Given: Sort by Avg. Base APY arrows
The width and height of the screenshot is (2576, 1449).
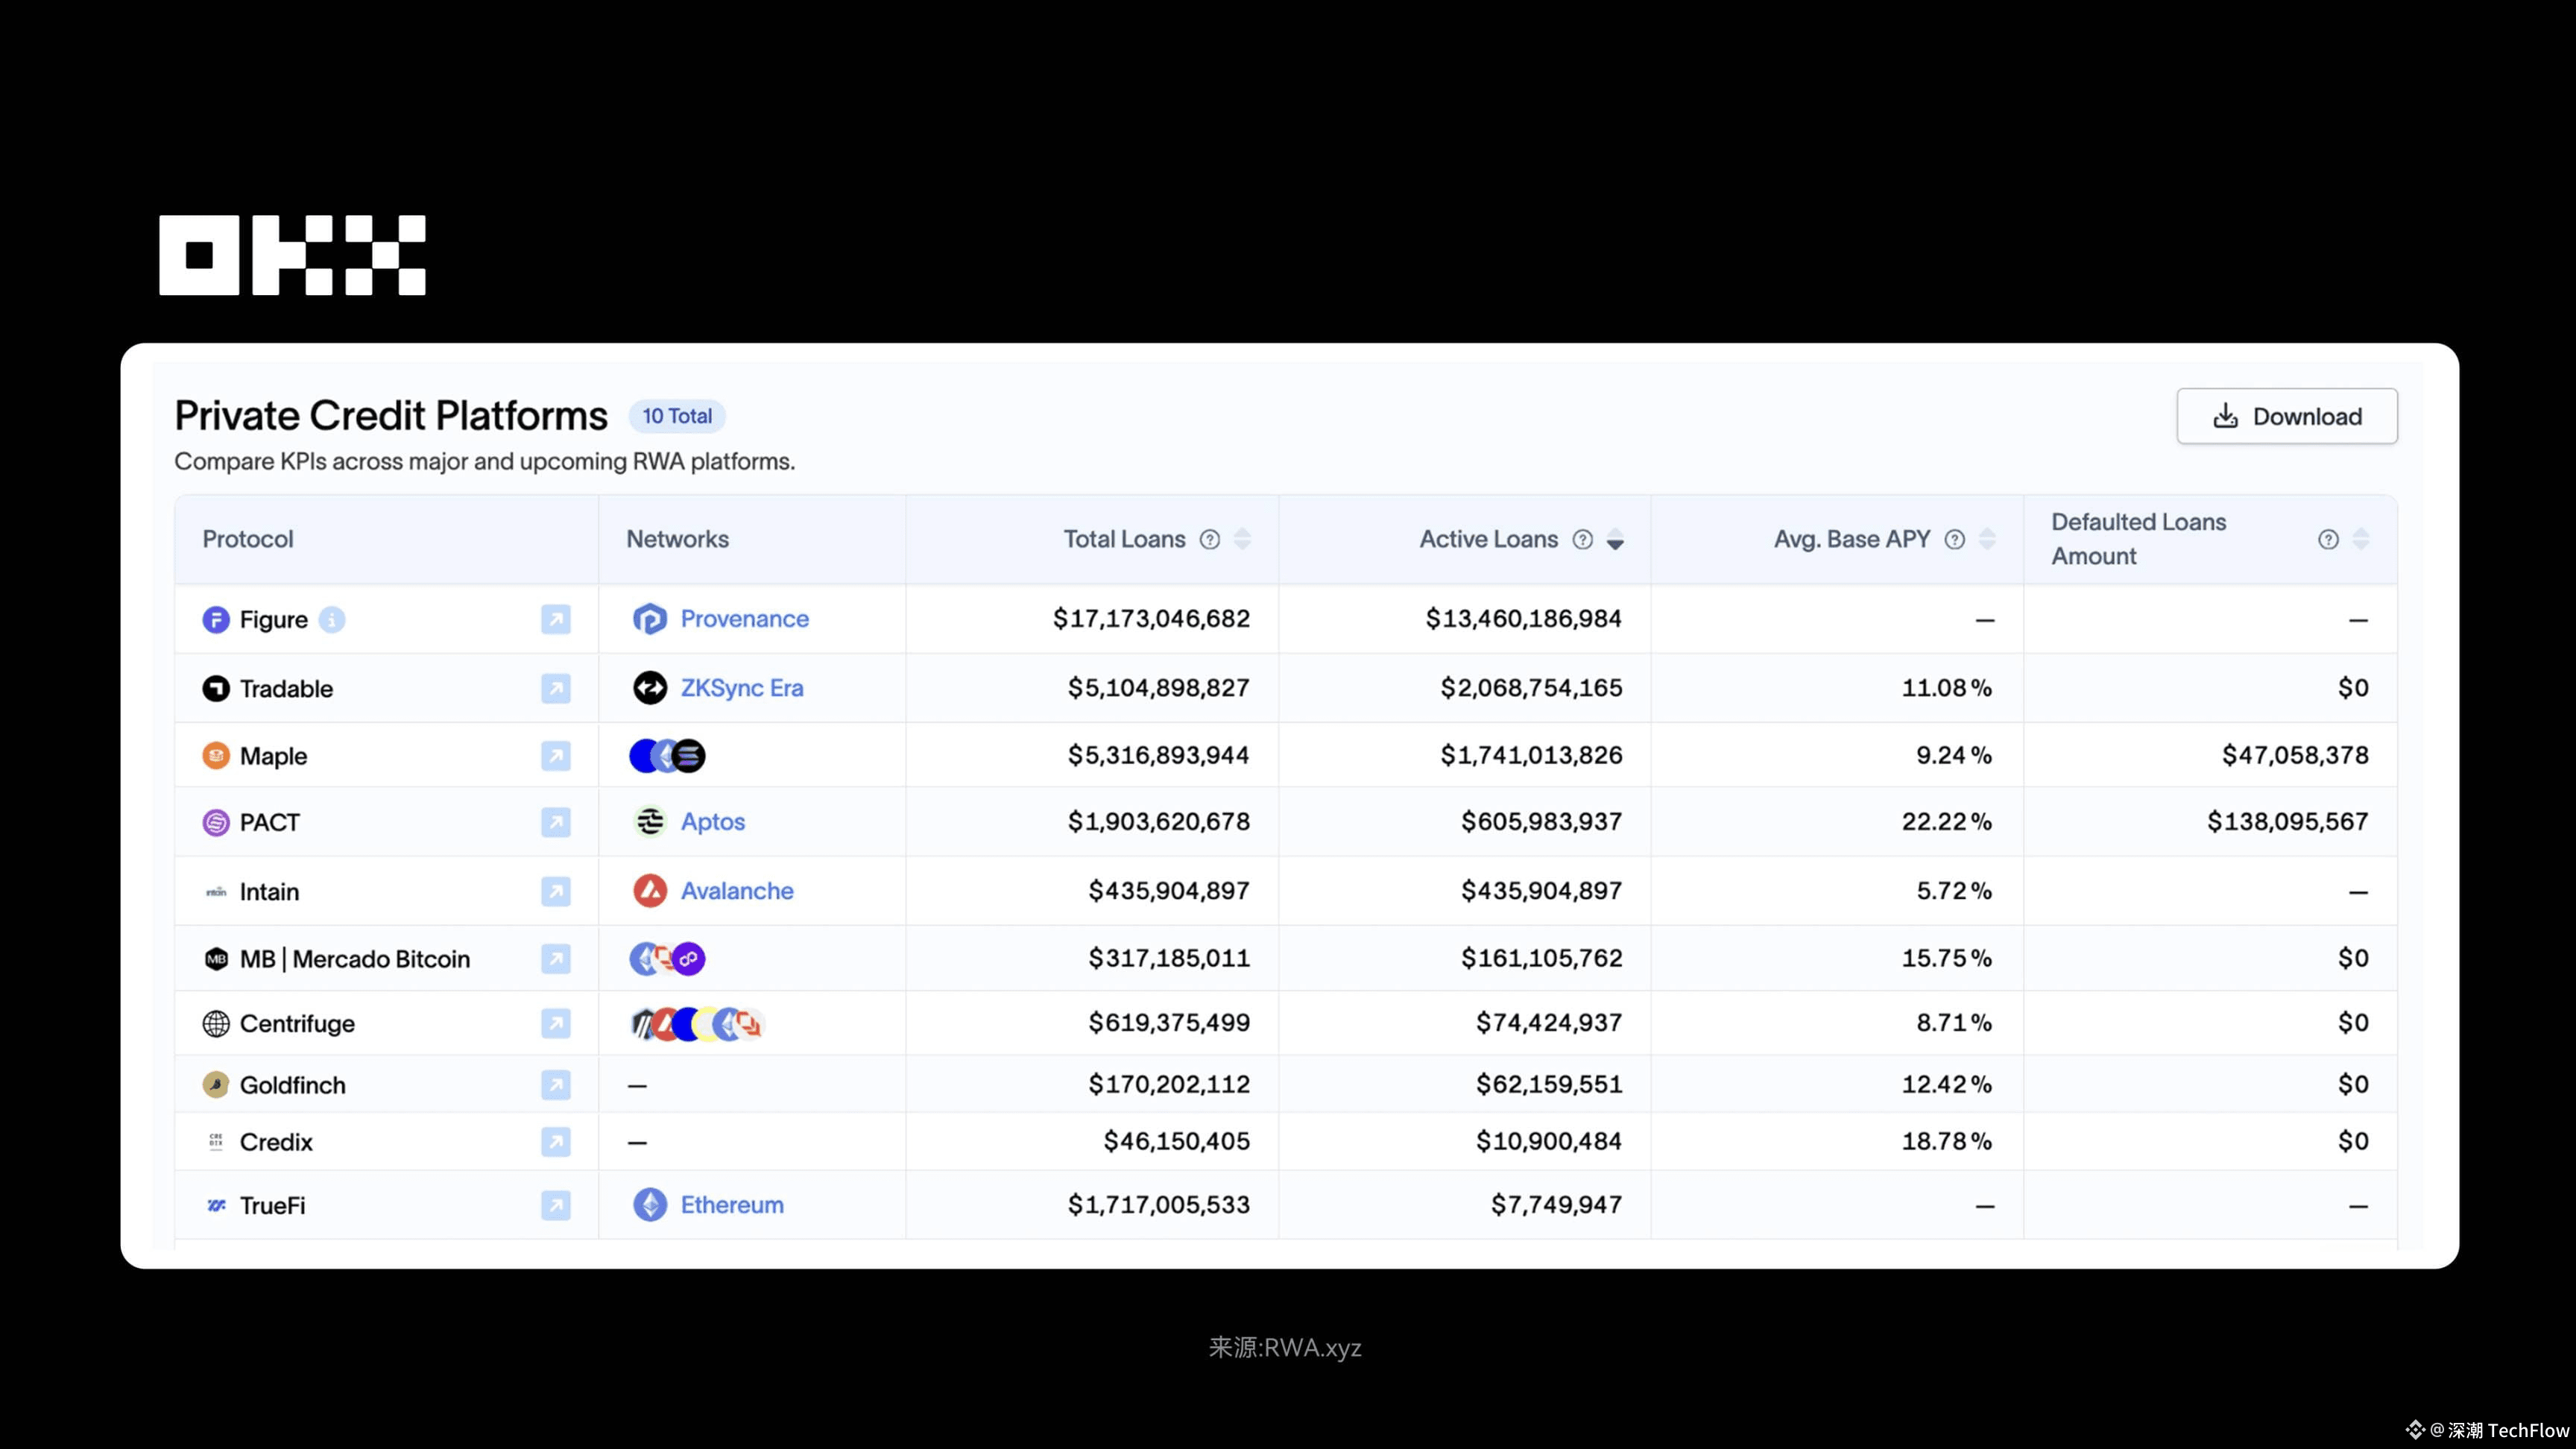Looking at the screenshot, I should click(x=1987, y=540).
